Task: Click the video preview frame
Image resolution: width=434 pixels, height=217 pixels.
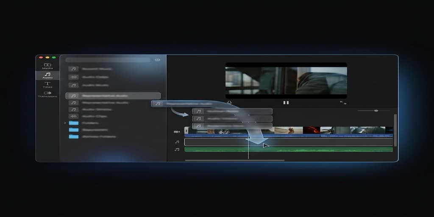Action: tap(286, 81)
